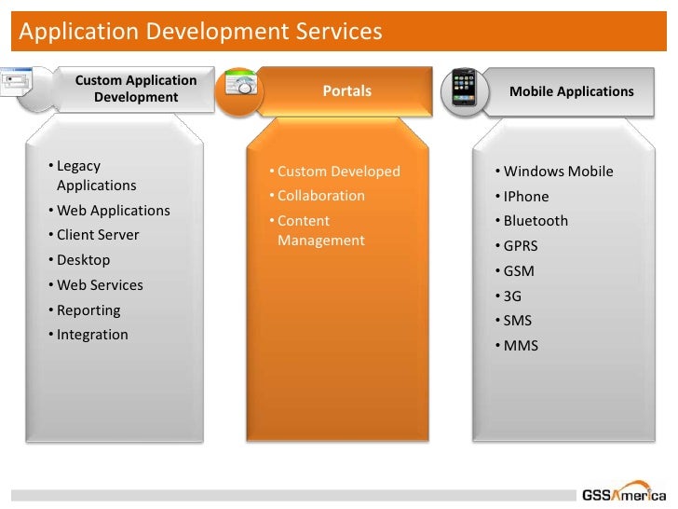This screenshot has height=509, width=678.
Task: Click the GSS America logo
Action: click(624, 492)
